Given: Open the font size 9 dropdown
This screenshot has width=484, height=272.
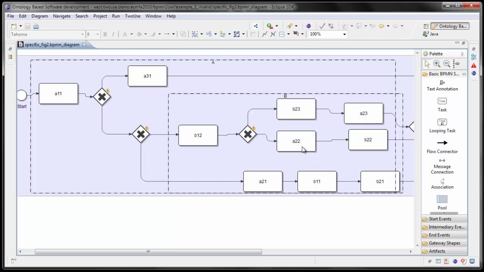Looking at the screenshot, I should click(97, 34).
